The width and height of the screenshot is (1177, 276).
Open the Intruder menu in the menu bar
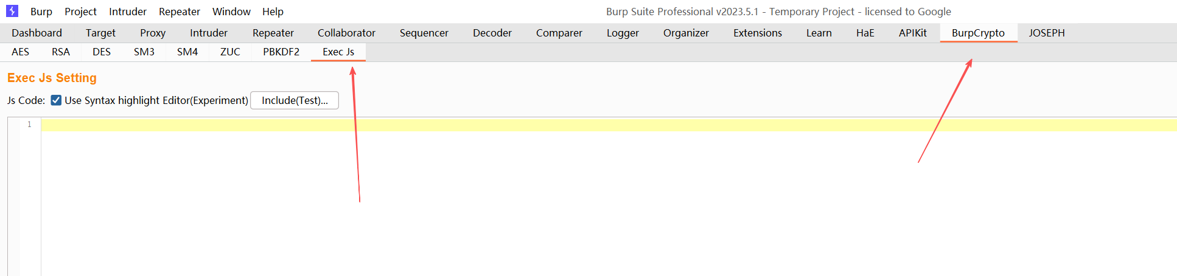(128, 12)
